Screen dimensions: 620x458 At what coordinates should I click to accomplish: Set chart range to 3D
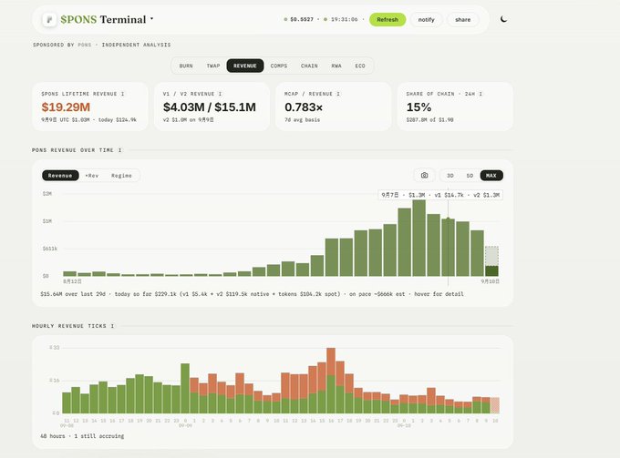click(450, 176)
